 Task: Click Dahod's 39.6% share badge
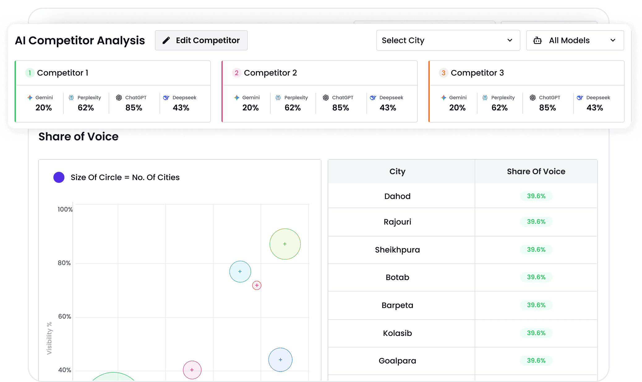coord(536,196)
